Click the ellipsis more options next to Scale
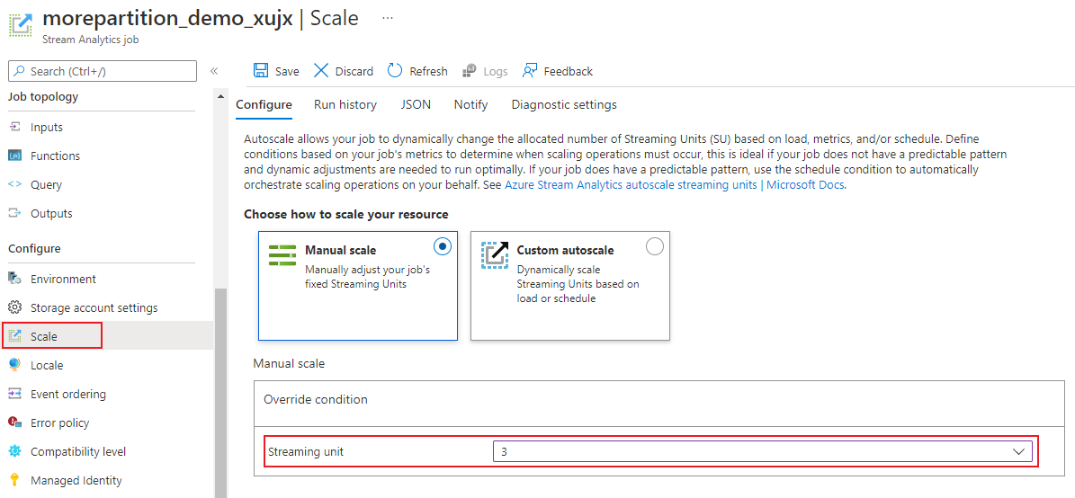Image resolution: width=1075 pixels, height=498 pixels. 387,18
